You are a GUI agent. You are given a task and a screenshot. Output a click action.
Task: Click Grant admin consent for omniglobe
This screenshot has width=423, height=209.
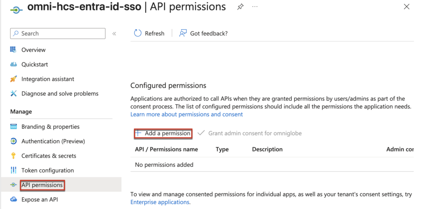[250, 133]
